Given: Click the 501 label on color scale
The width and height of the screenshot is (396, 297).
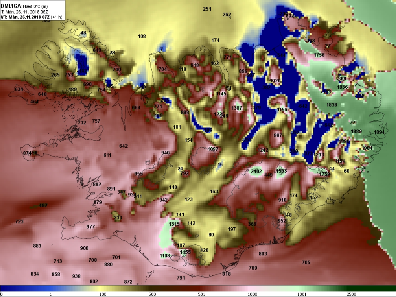Looking at the screenshot, I should tap(202, 294).
